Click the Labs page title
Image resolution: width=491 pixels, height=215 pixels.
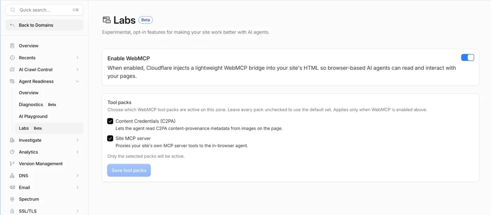(x=125, y=20)
